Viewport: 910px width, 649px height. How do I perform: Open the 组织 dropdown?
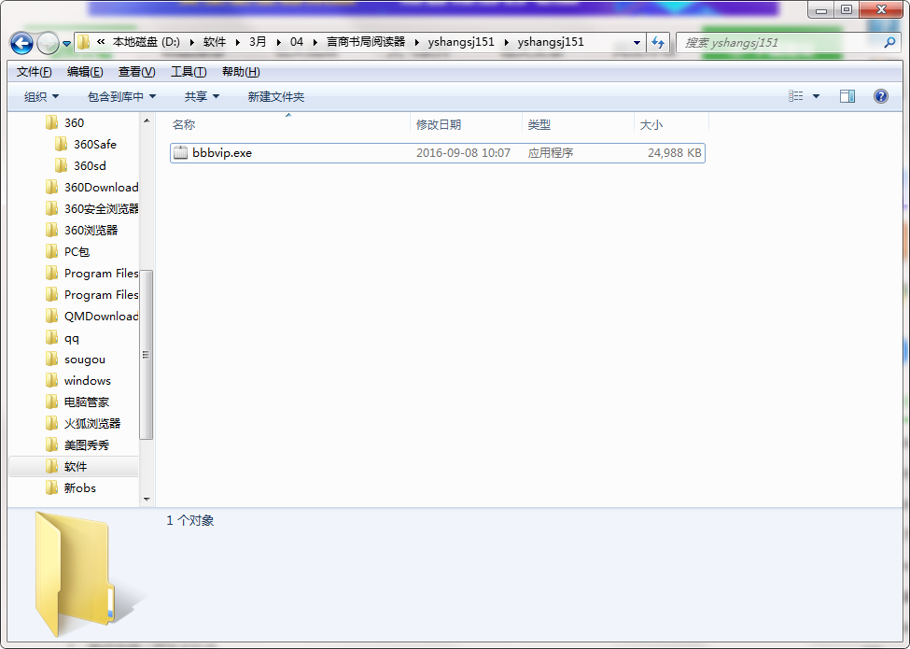41,97
